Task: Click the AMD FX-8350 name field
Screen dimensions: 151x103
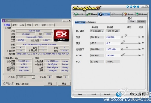Action: pos(34,31)
